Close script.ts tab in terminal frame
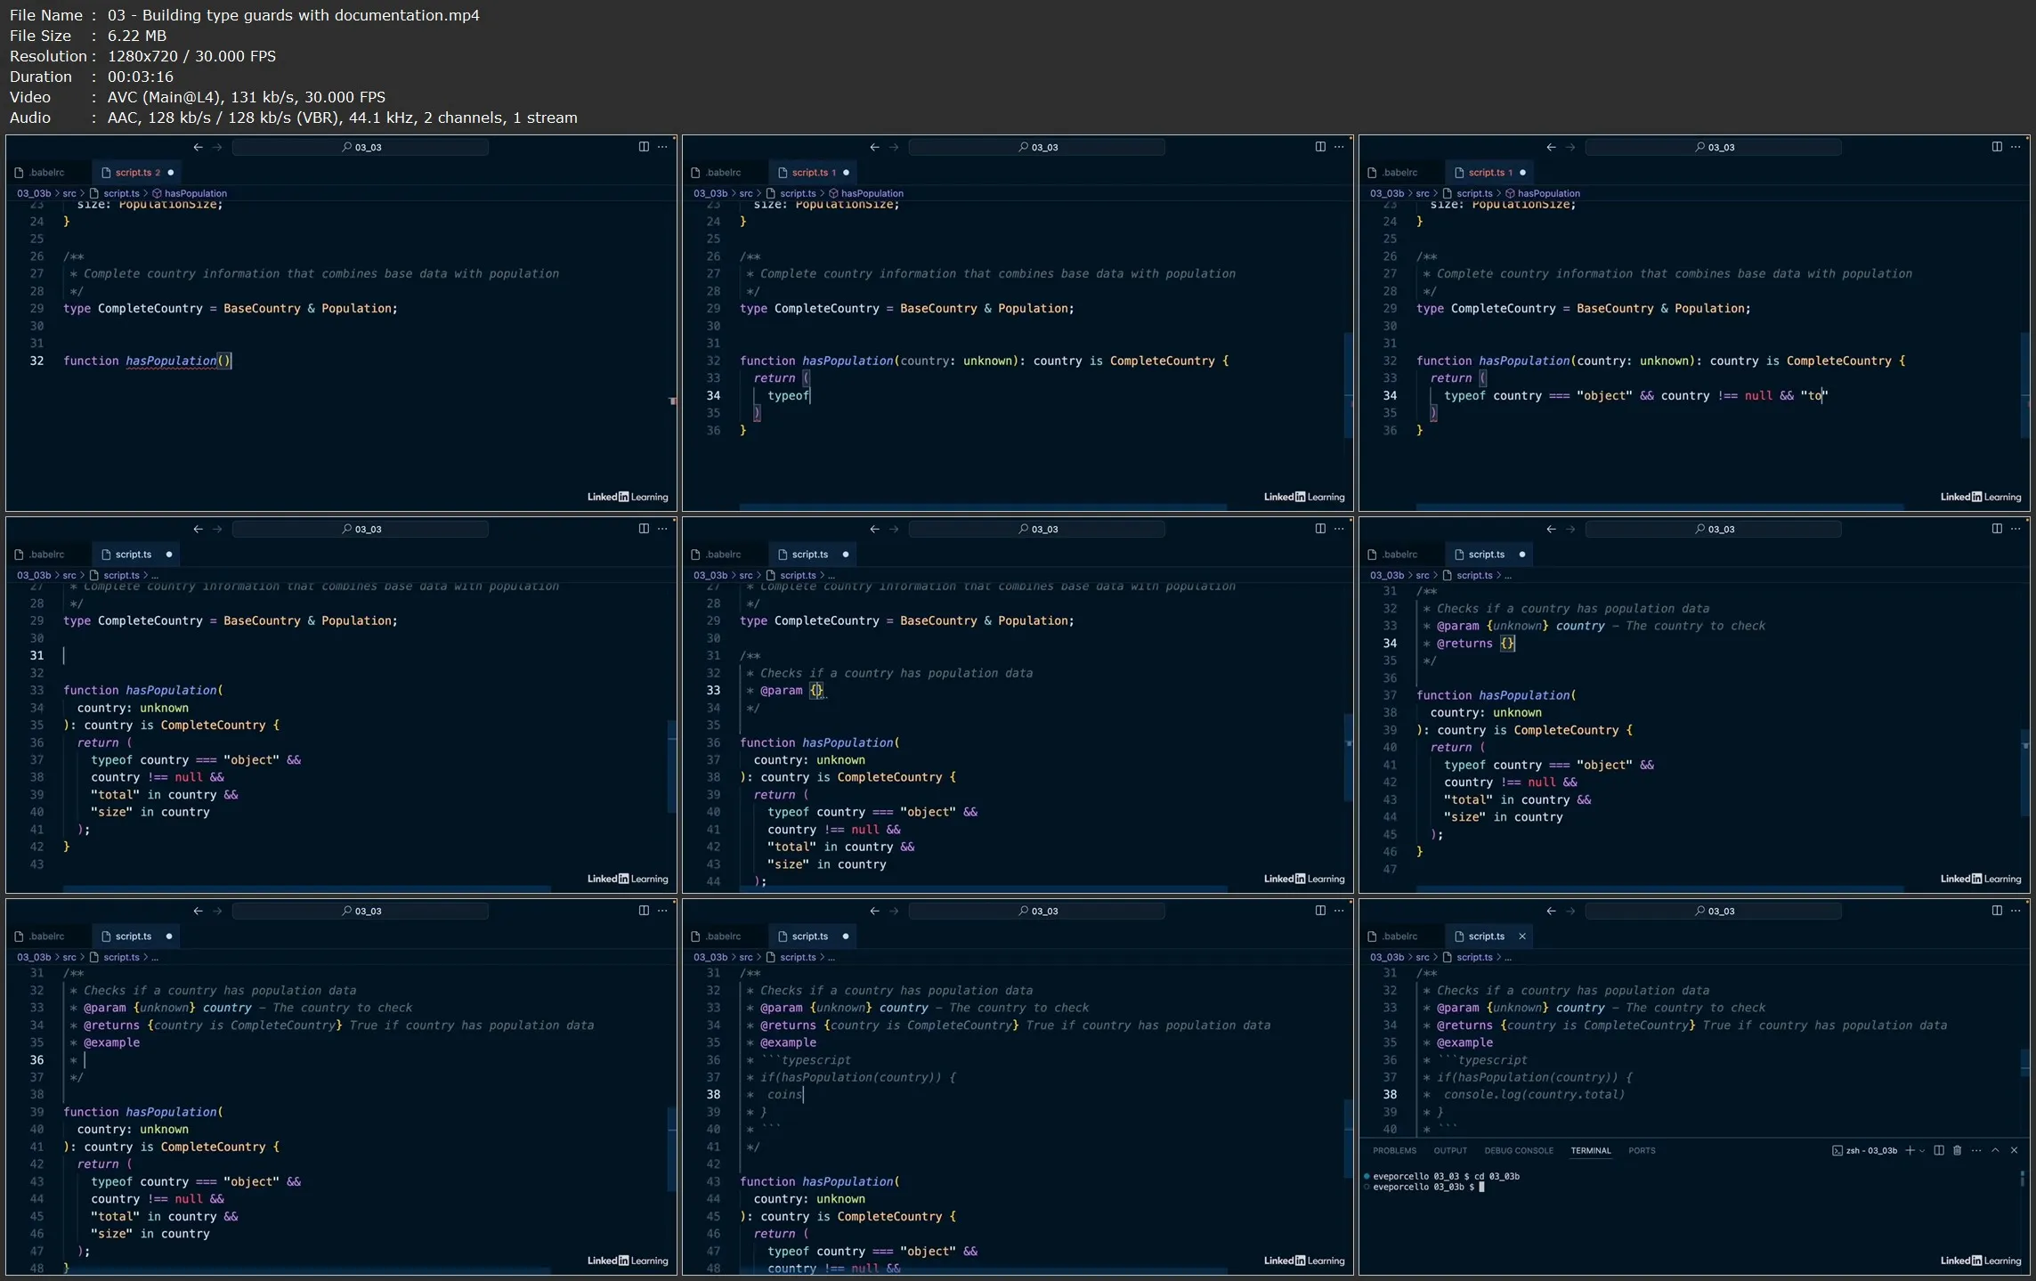2036x1281 pixels. 1522,936
